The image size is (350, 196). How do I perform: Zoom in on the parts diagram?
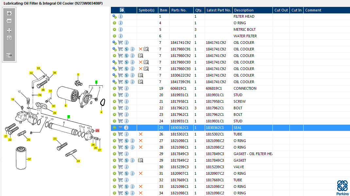(x=9, y=13)
